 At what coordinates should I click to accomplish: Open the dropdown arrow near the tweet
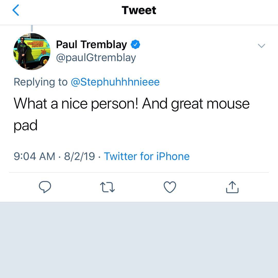coord(262,46)
